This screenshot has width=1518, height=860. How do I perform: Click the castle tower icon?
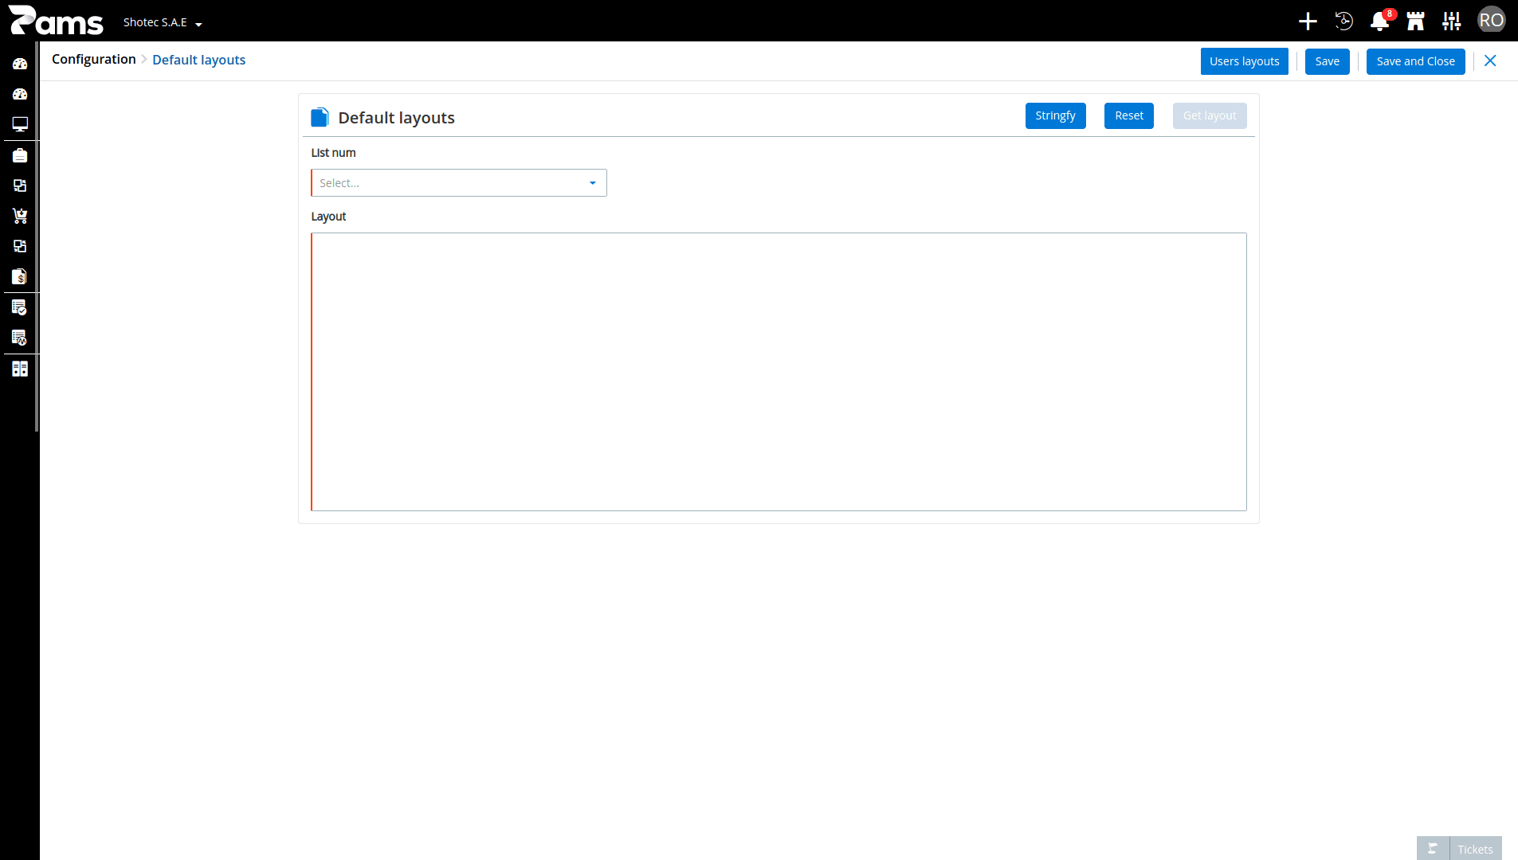(x=1415, y=21)
